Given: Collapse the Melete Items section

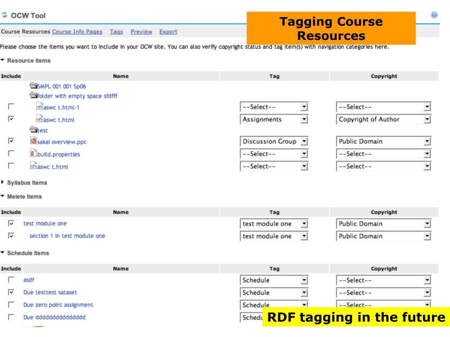Looking at the screenshot, I should click(3, 196).
